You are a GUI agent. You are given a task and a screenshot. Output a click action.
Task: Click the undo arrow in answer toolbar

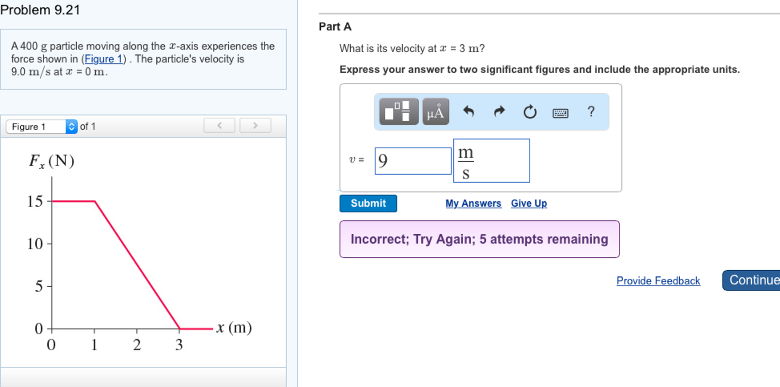[469, 112]
